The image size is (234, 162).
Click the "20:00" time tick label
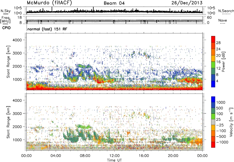pos(173,156)
